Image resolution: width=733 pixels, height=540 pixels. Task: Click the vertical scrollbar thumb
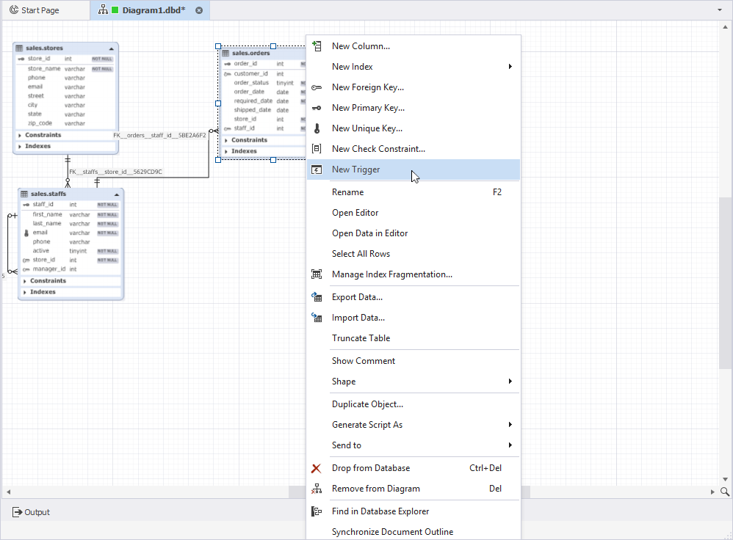pos(726,282)
